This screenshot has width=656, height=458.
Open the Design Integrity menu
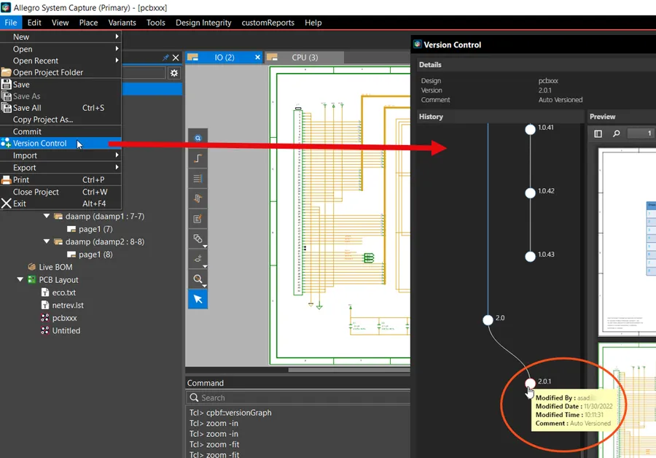[203, 23]
